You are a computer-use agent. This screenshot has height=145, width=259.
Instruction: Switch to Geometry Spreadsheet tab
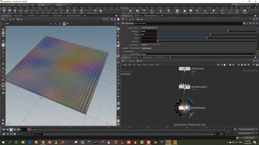pyautogui.click(x=73, y=16)
